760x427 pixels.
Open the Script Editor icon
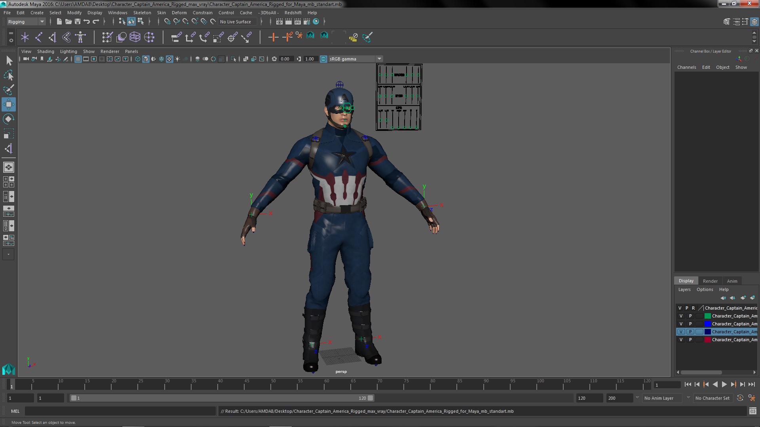point(752,411)
